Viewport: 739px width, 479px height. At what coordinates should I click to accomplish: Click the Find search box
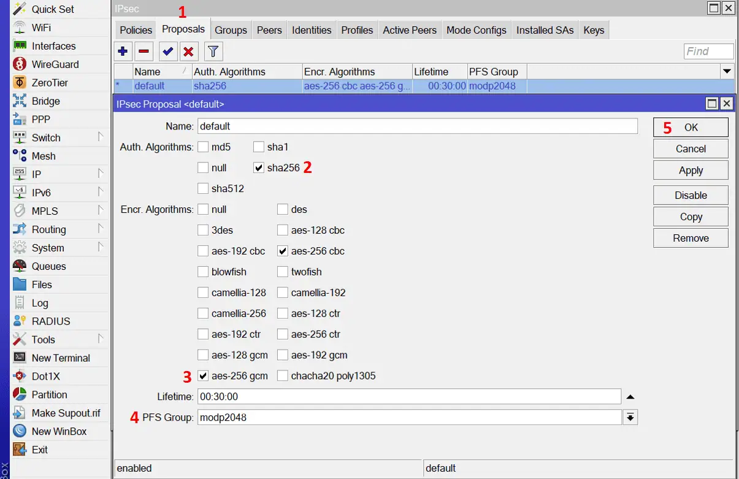(708, 52)
